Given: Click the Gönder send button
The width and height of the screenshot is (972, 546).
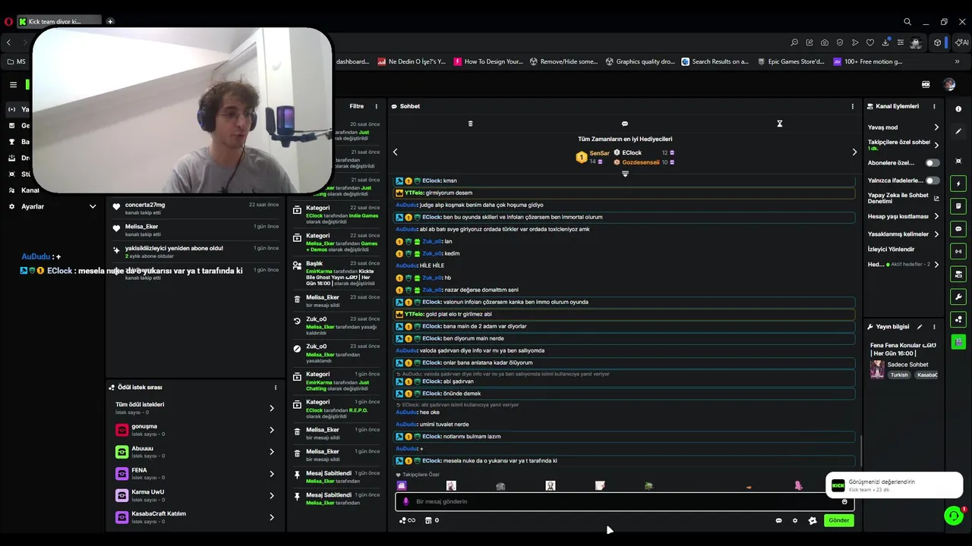Looking at the screenshot, I should click(838, 520).
